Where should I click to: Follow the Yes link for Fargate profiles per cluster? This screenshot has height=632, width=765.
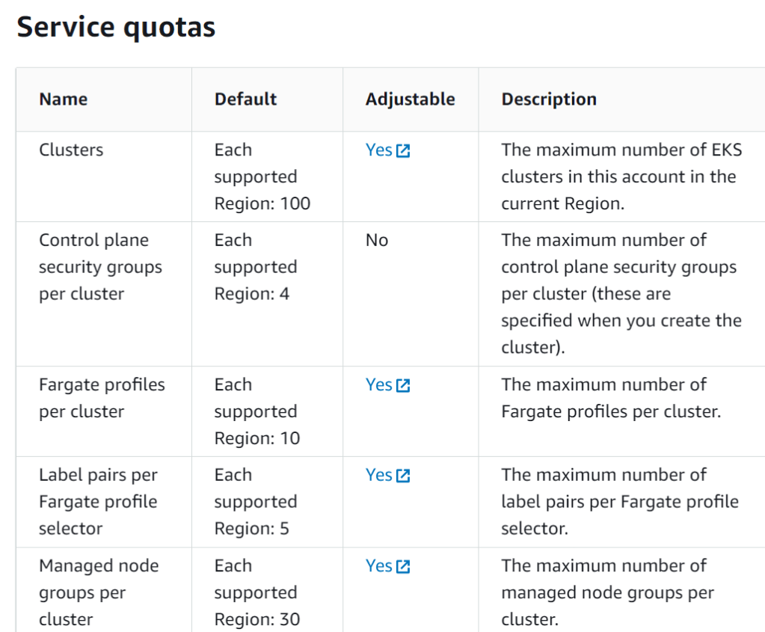[379, 385]
